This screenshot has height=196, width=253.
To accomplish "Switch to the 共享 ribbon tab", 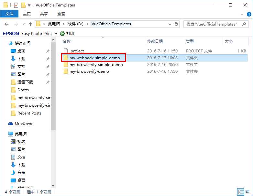I will [x=44, y=14].
